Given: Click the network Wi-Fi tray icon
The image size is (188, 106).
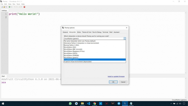Looking at the screenshot, I should (177, 103).
